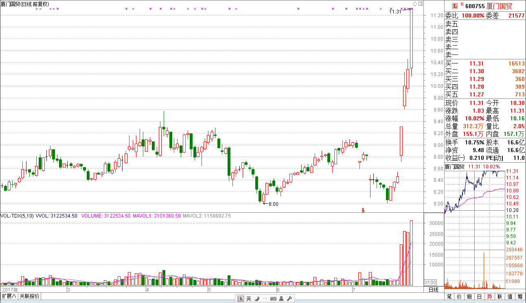Click the 内盘 157.1万 value
This screenshot has height=303, width=526.
515,134
